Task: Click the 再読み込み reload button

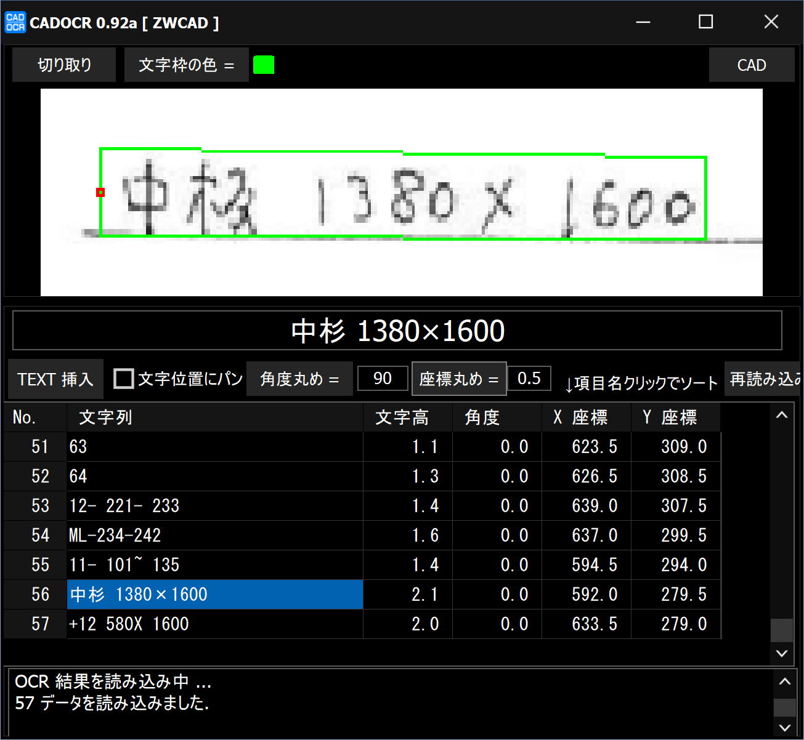Action: coord(764,379)
